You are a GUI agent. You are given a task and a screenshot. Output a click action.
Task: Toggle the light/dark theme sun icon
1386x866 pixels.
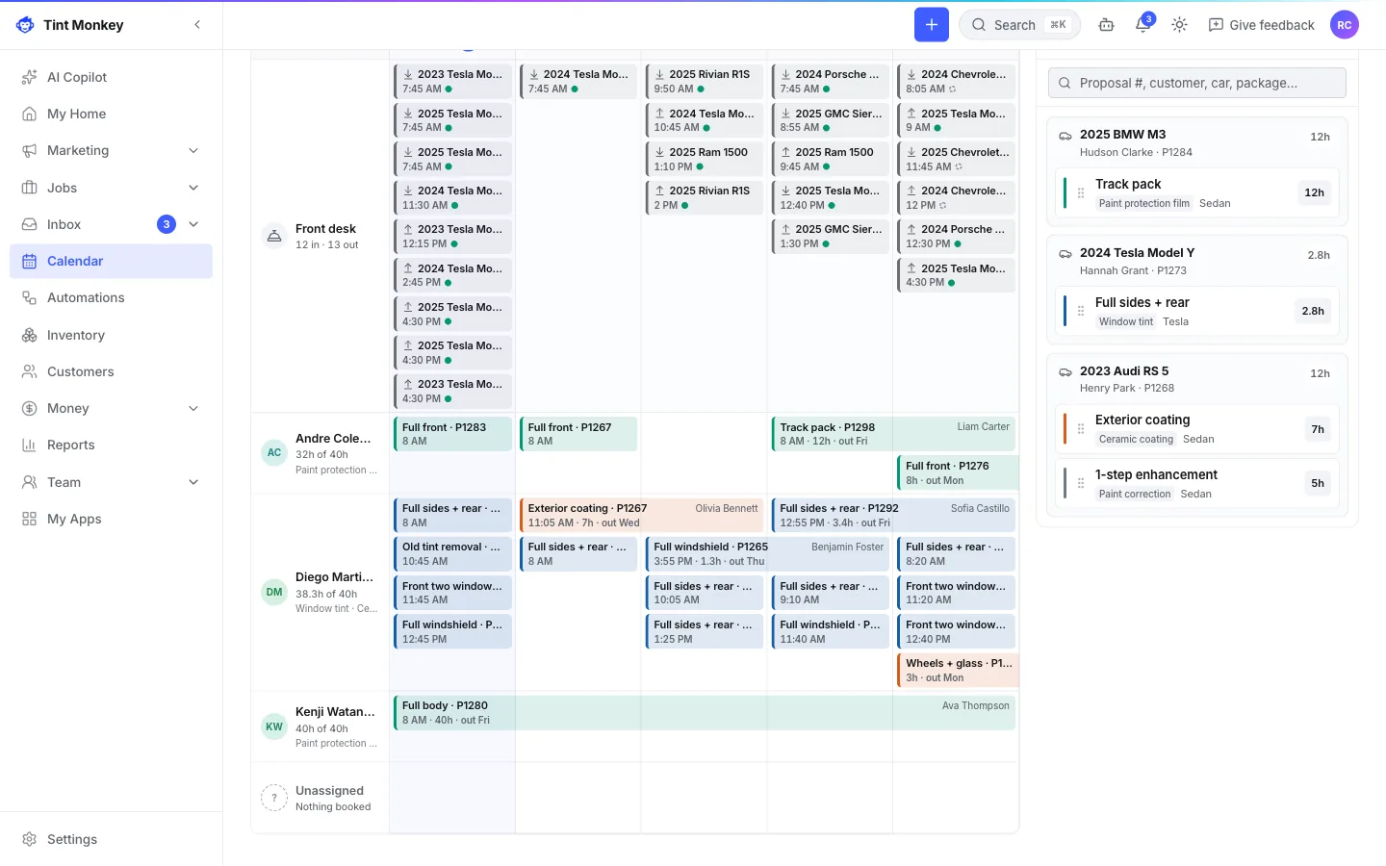(1180, 25)
